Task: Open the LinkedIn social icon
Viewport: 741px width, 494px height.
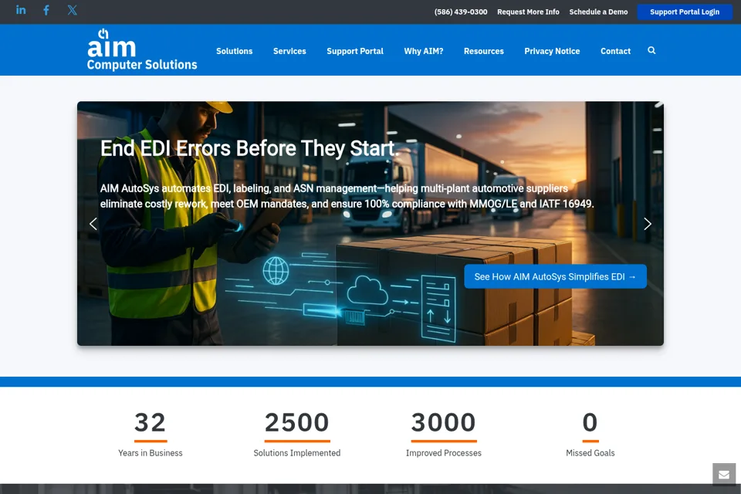Action: 21,10
